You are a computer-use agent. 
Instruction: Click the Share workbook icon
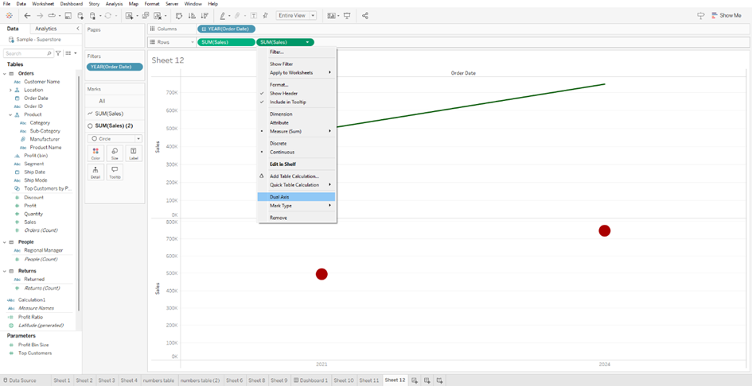pyautogui.click(x=365, y=15)
